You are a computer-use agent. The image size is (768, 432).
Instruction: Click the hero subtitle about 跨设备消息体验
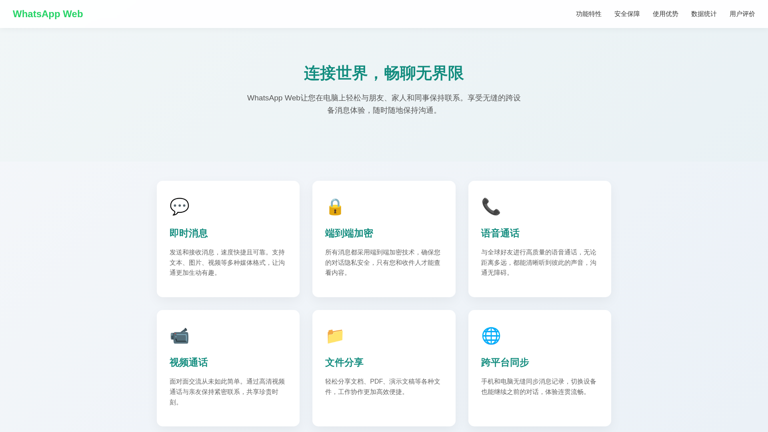tap(384, 104)
